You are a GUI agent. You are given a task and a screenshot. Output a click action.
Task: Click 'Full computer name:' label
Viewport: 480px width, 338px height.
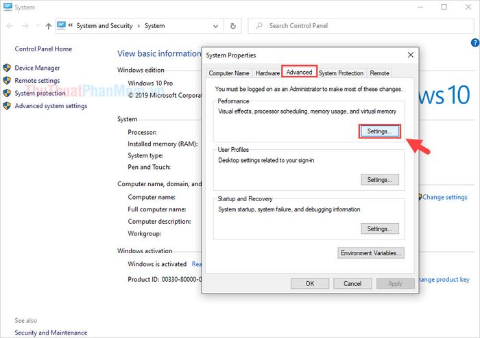[157, 209]
